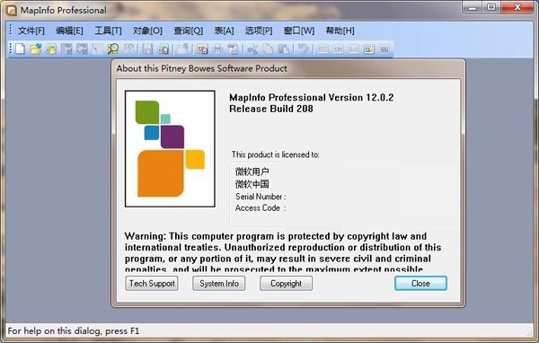Image resolution: width=539 pixels, height=343 pixels.
Task: Click the Open folder icon in toolbar
Action: [35, 49]
